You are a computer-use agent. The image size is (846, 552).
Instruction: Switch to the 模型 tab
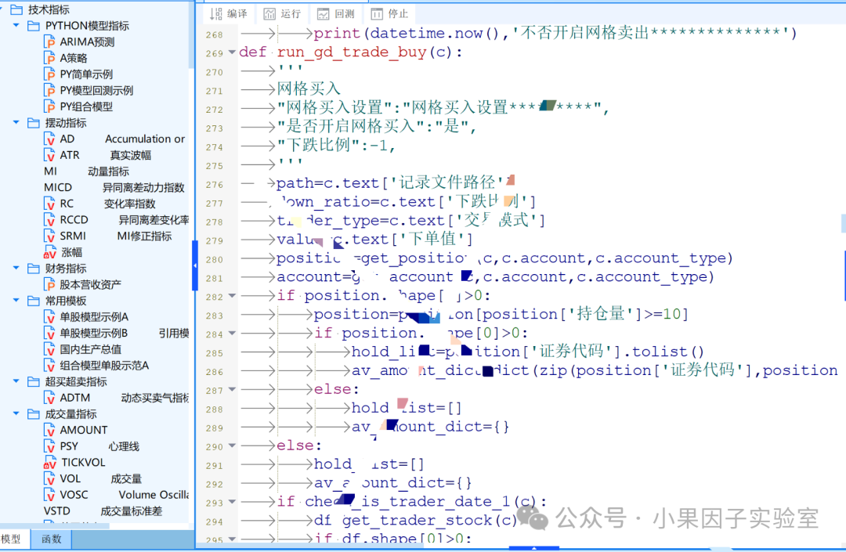coord(12,539)
